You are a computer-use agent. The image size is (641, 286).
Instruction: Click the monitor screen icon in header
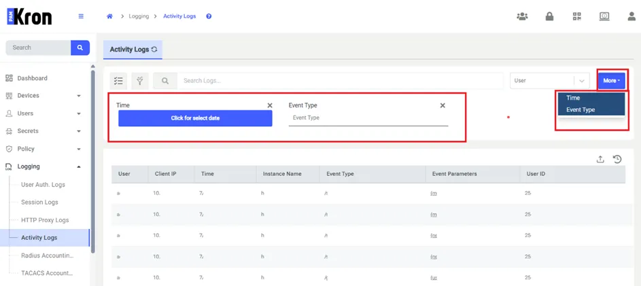(604, 16)
